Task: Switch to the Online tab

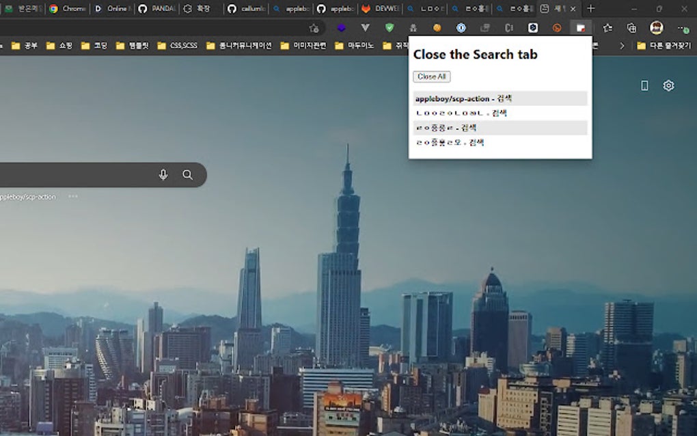Action: click(x=113, y=8)
